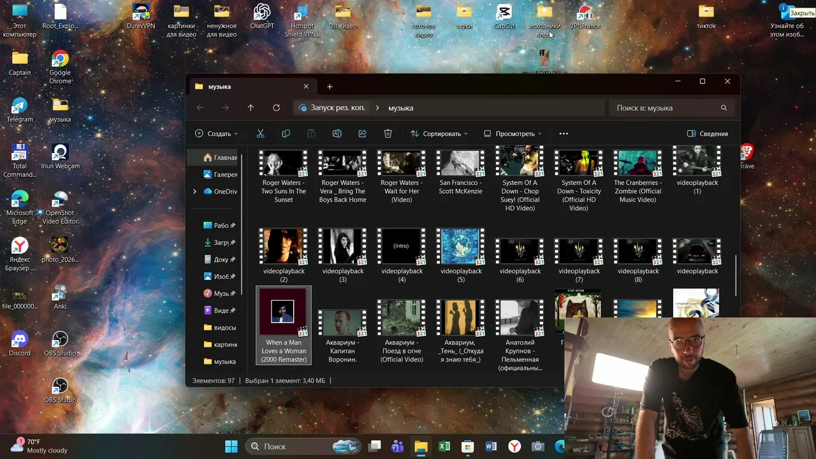Screen dimensions: 816x459
Task: Open Excel from the taskbar
Action: click(444, 446)
